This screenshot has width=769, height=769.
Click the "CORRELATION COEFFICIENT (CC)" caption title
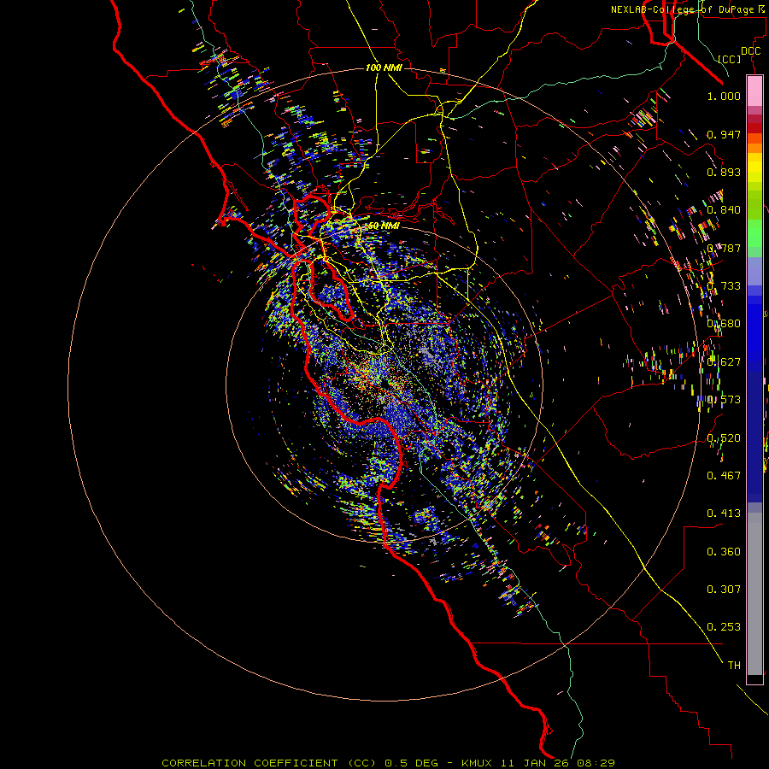point(269,763)
